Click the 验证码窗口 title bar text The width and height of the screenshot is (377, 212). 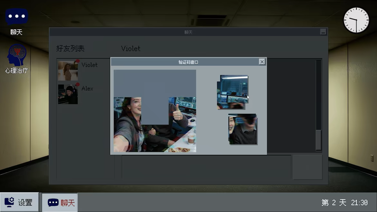pos(188,62)
